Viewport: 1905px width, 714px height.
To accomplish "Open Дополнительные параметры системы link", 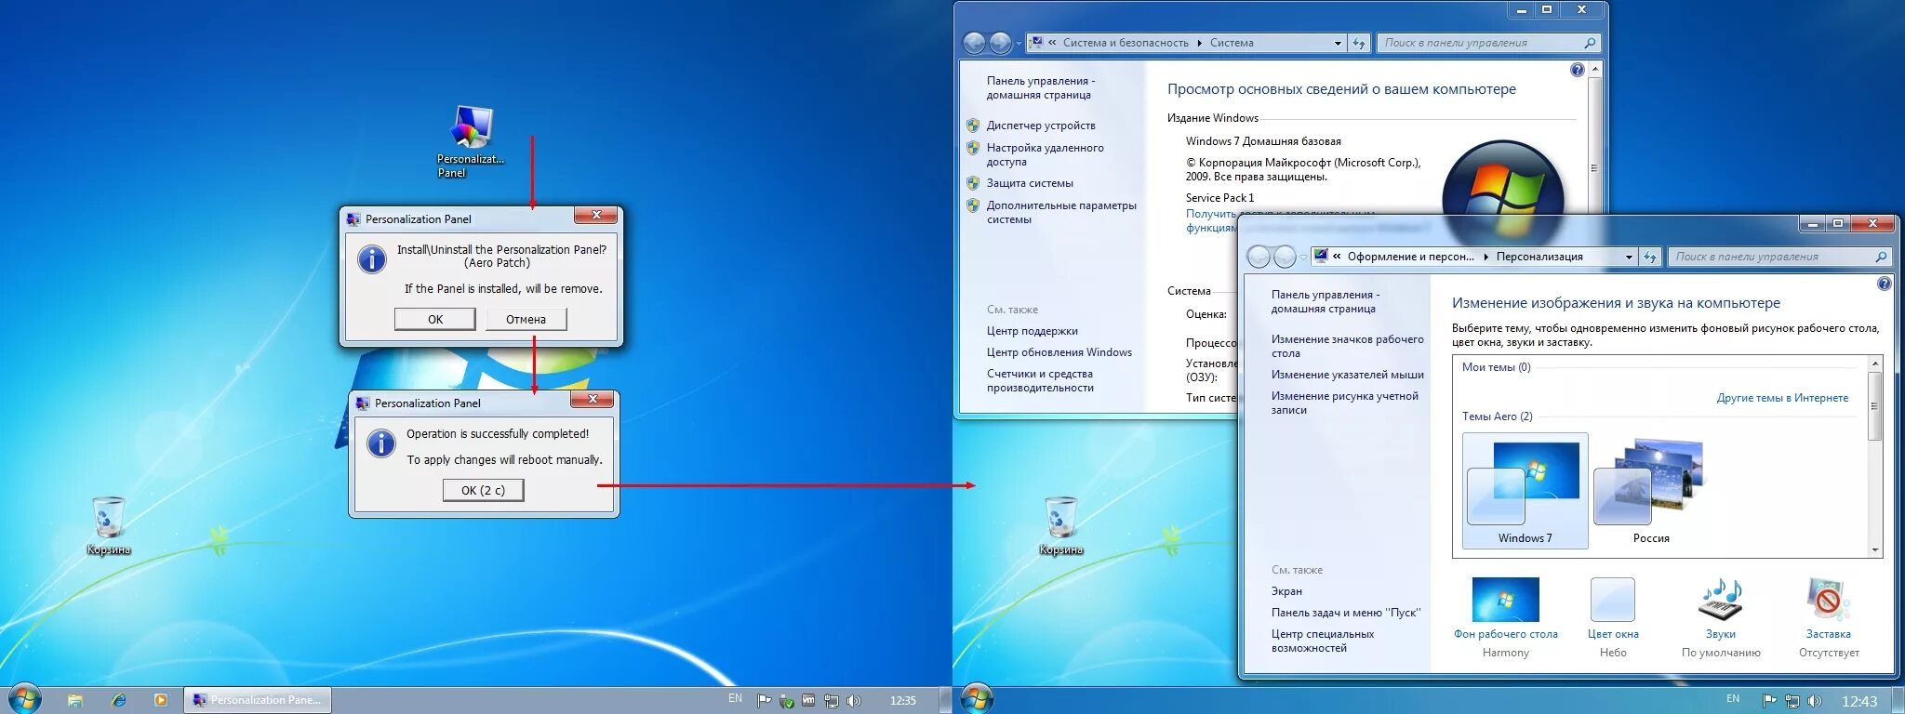I will [x=1061, y=212].
